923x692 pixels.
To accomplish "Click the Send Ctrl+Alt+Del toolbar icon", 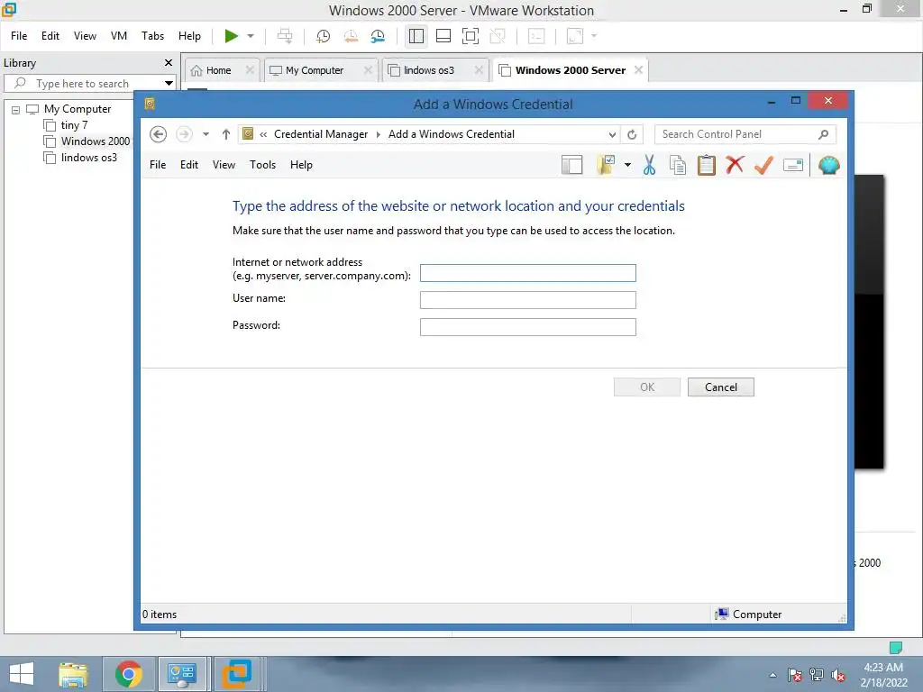I will 285,36.
